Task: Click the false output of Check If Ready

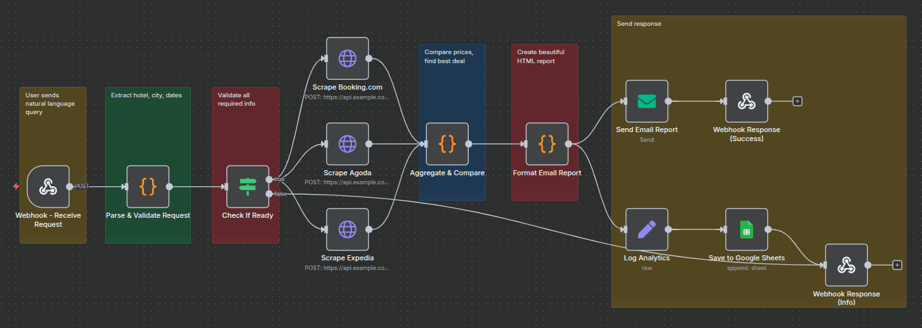Action: [x=269, y=194]
